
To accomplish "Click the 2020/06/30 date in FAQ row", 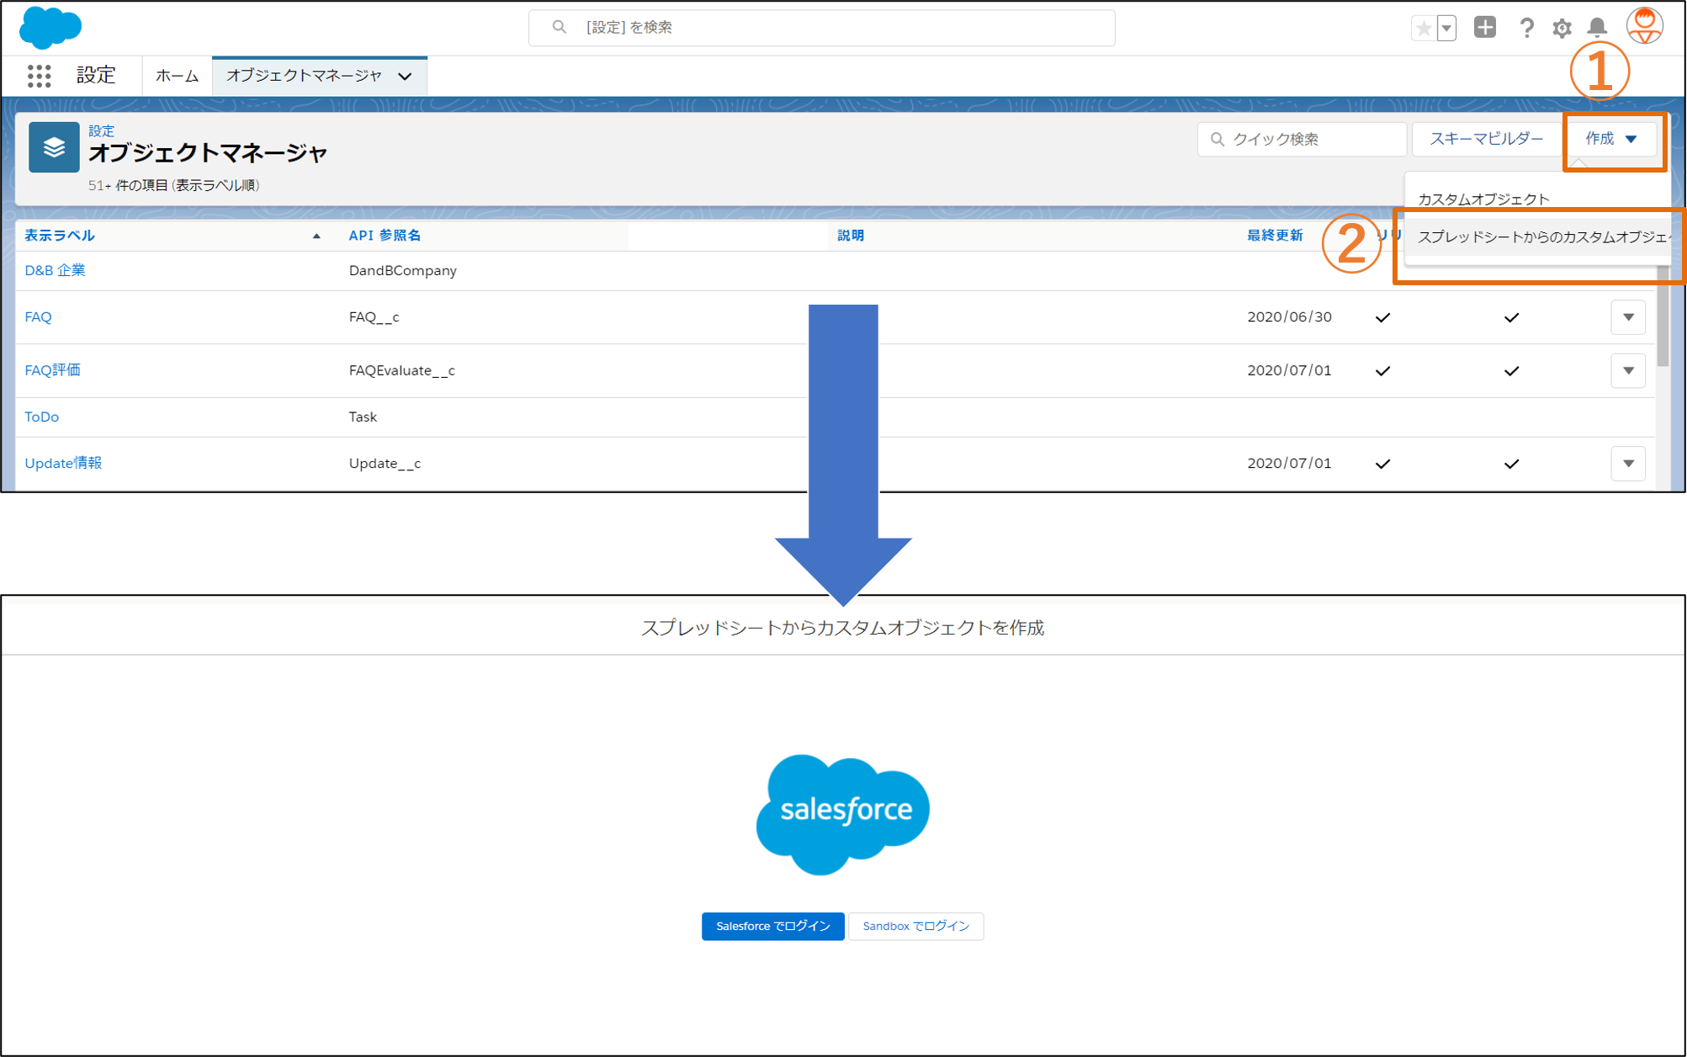I will point(1289,317).
